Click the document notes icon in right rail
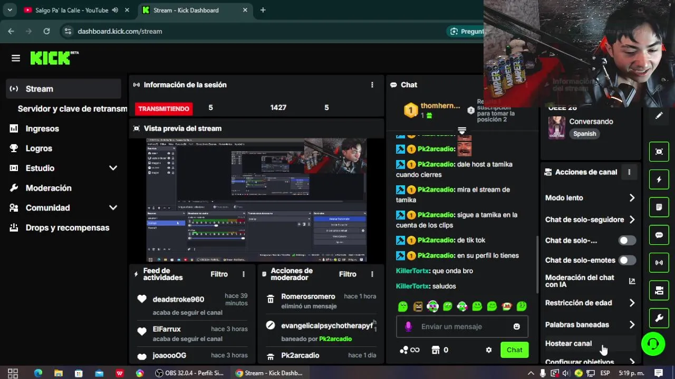The image size is (675, 379). [x=659, y=207]
